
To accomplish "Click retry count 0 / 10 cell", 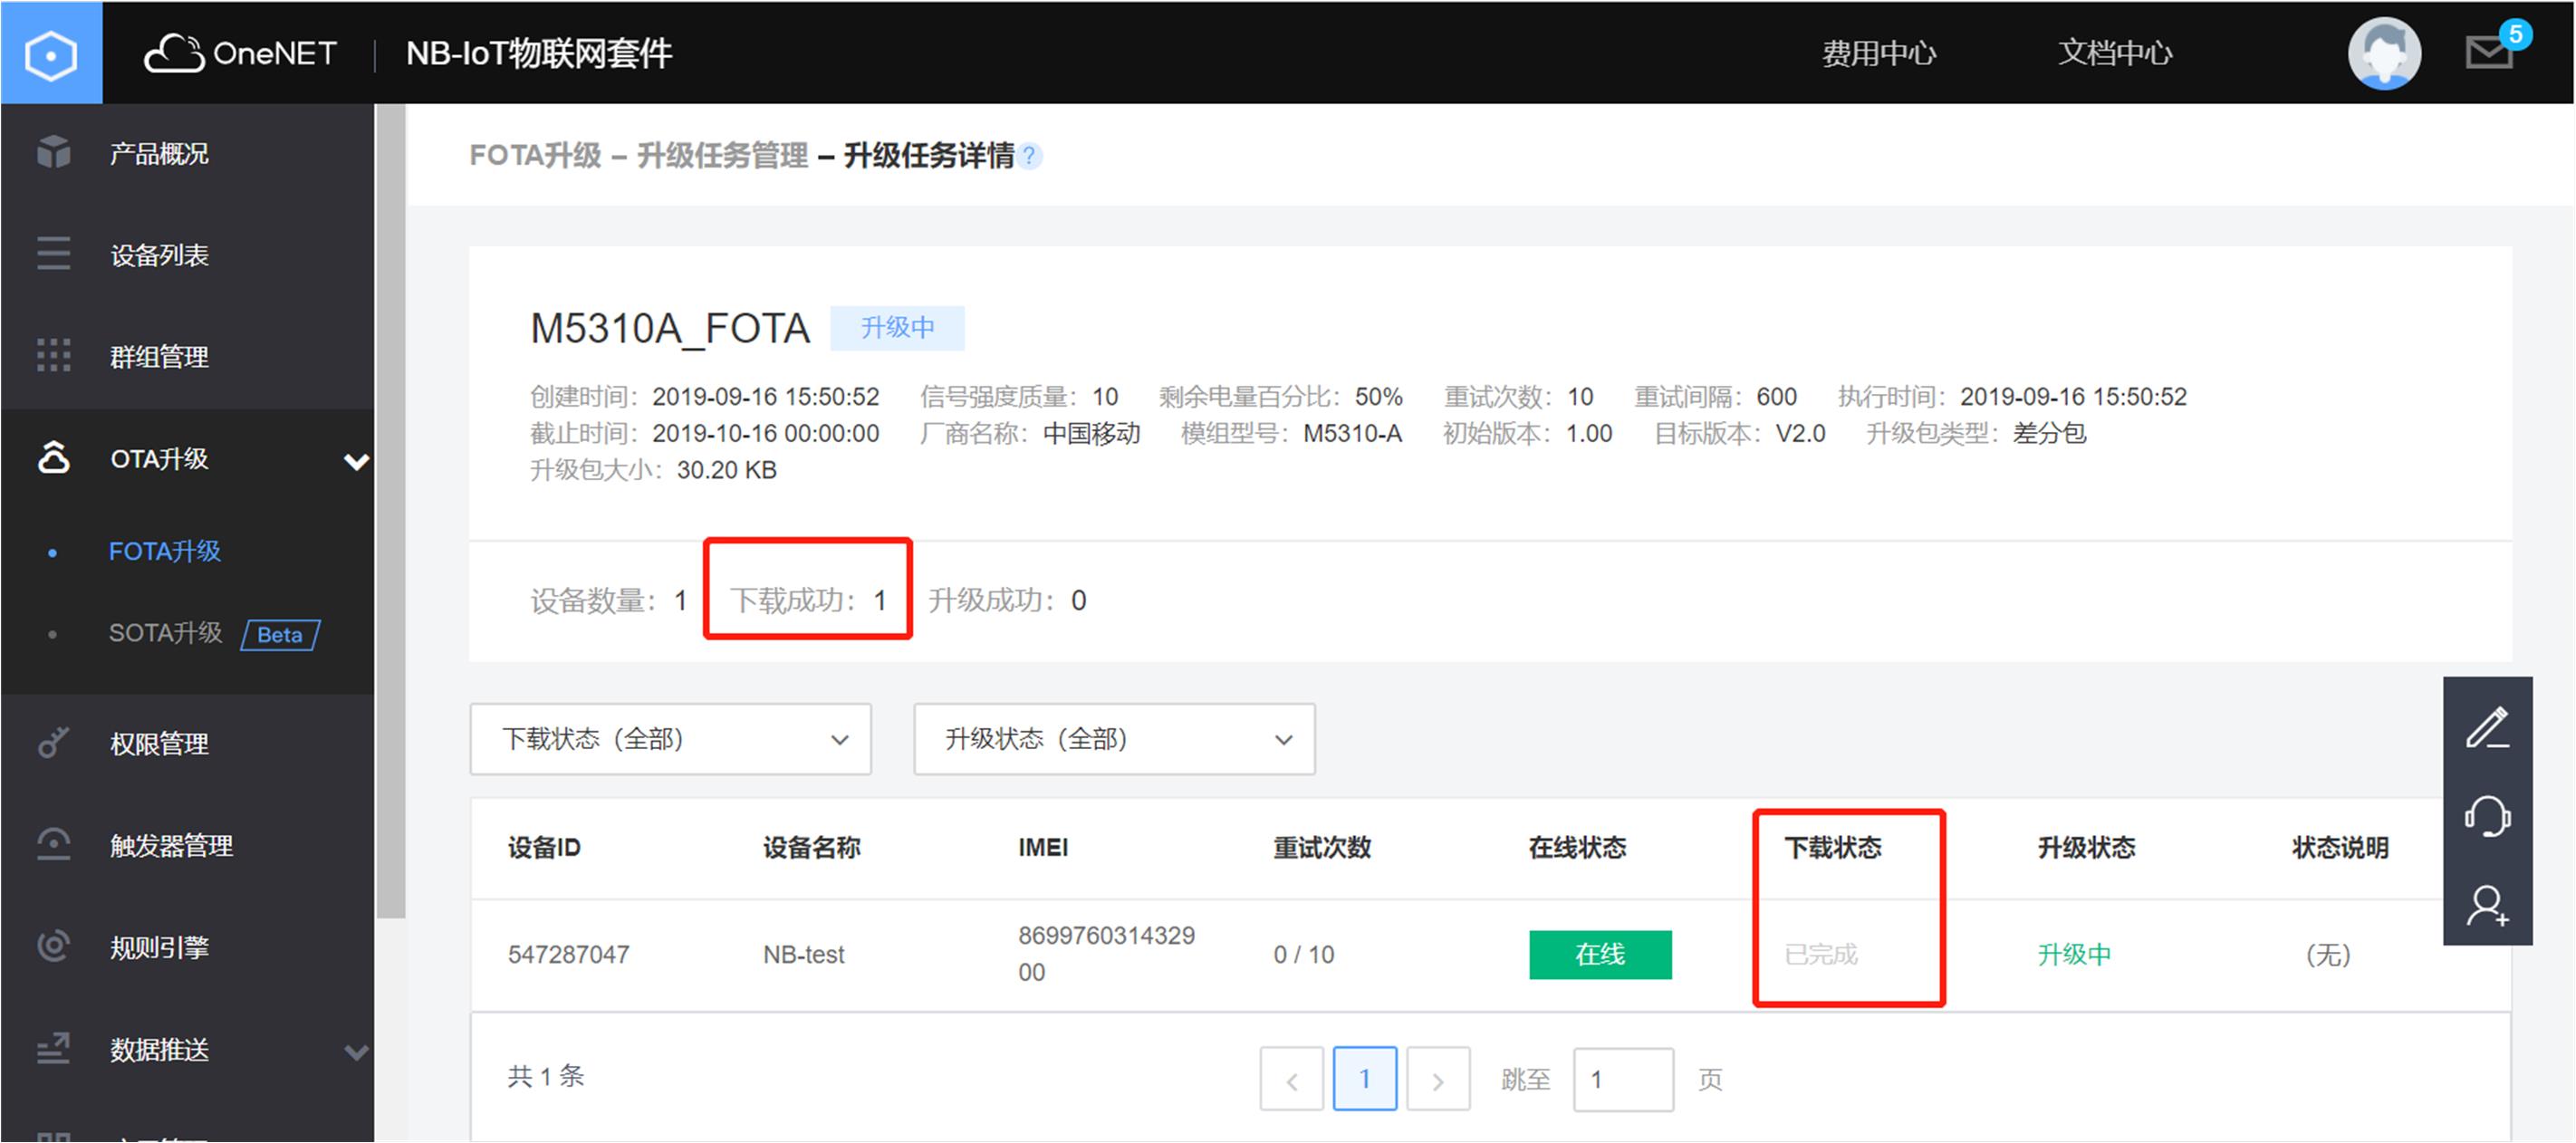I will (1303, 954).
